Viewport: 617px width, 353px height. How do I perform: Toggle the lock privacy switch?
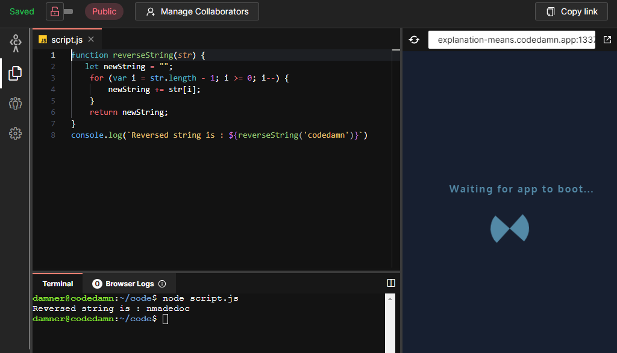coord(60,11)
